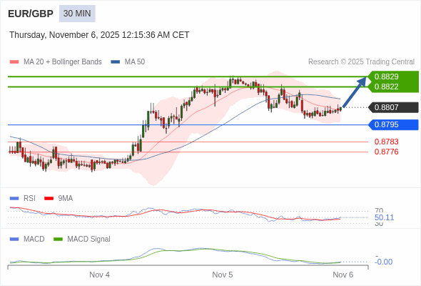Click the MA 20 + Bollinger Bands label

click(63, 62)
